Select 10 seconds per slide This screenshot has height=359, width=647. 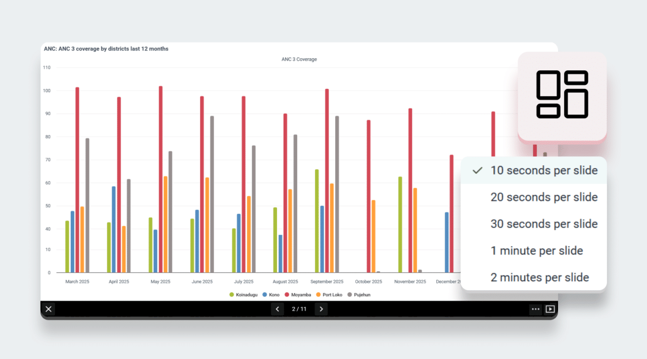pos(534,170)
